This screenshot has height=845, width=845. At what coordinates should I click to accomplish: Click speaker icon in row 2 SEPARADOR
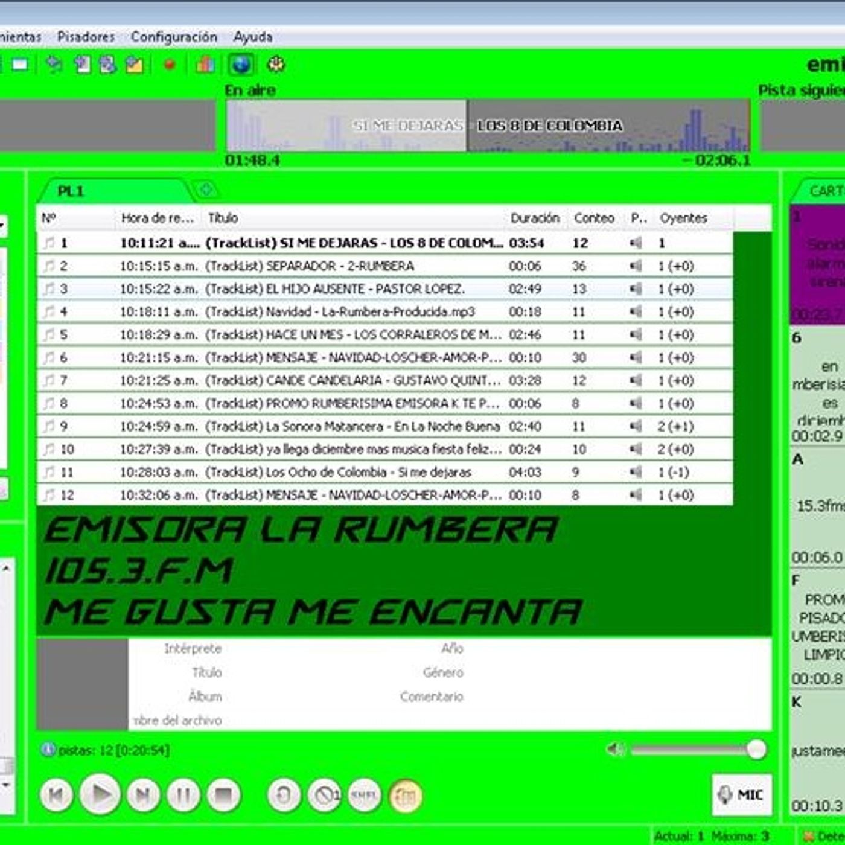636,266
